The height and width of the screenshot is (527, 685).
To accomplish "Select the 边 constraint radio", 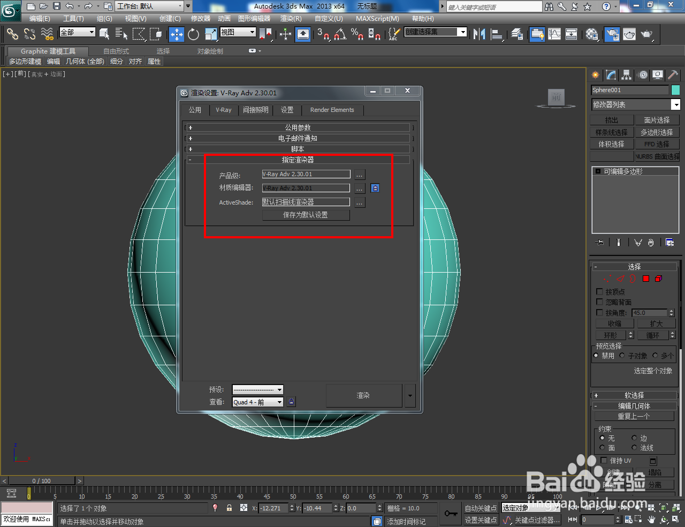I will 634,438.
